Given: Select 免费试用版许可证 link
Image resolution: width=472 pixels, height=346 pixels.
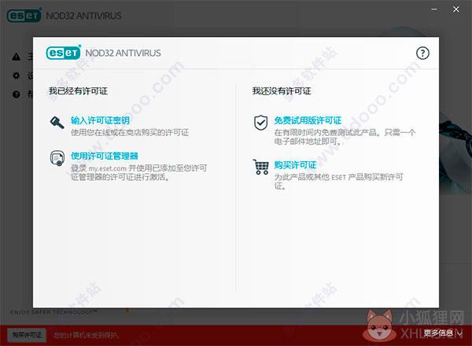Looking at the screenshot, I should [308, 120].
